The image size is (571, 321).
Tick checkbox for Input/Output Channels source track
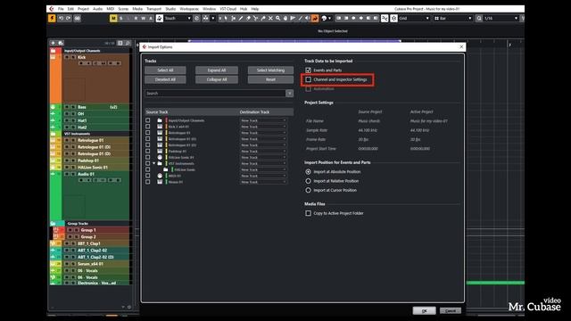[148, 120]
